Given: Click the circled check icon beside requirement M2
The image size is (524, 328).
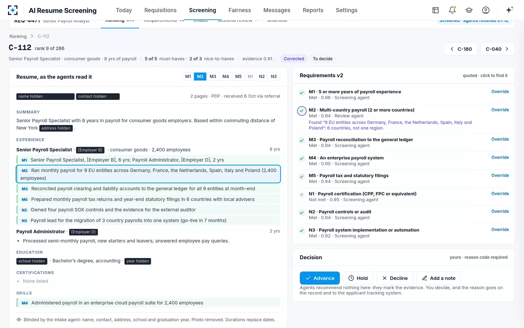Looking at the screenshot, I should tap(302, 111).
